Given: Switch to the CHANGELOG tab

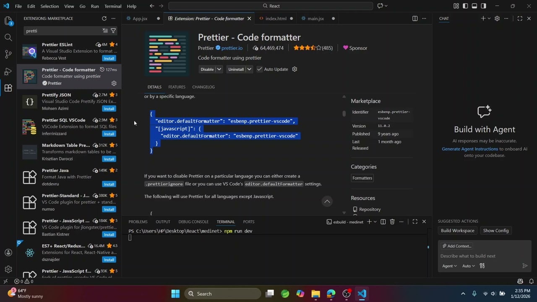Looking at the screenshot, I should point(203,87).
